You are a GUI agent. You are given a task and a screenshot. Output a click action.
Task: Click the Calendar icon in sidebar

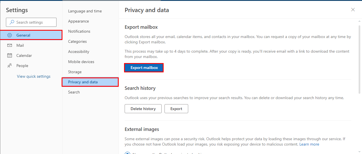10,55
